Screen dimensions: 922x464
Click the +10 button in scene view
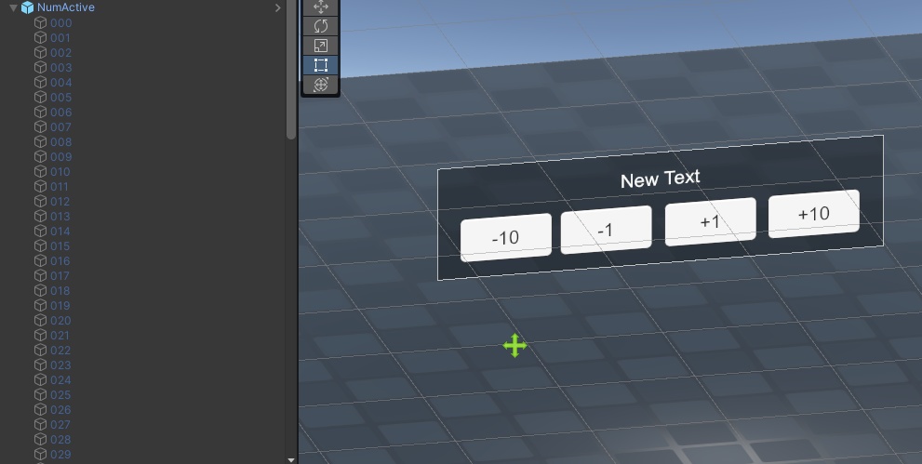pyautogui.click(x=814, y=213)
